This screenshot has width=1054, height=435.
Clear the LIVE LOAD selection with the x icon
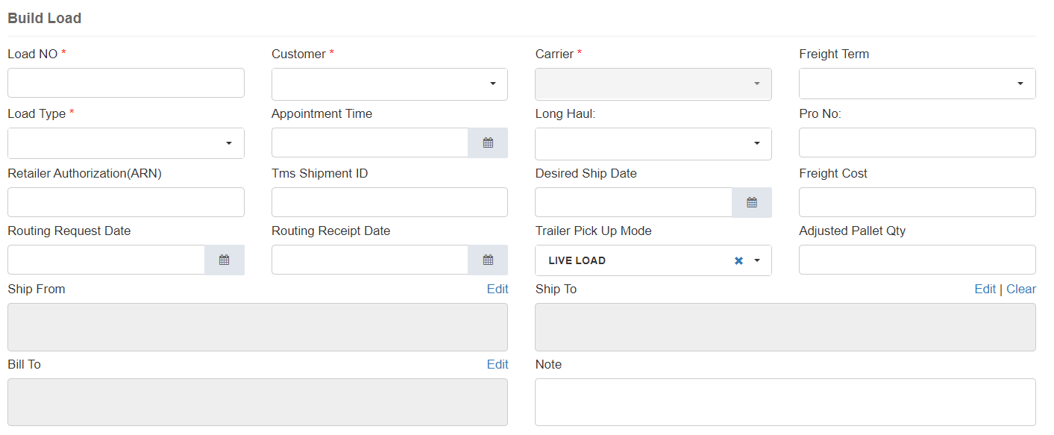(738, 260)
